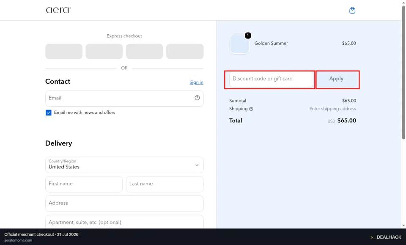
Task: Click the aera logo
Action: click(x=58, y=10)
